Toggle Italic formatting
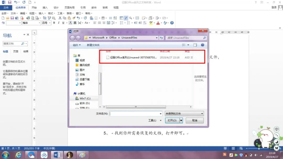283x159 pixels. 59,23
